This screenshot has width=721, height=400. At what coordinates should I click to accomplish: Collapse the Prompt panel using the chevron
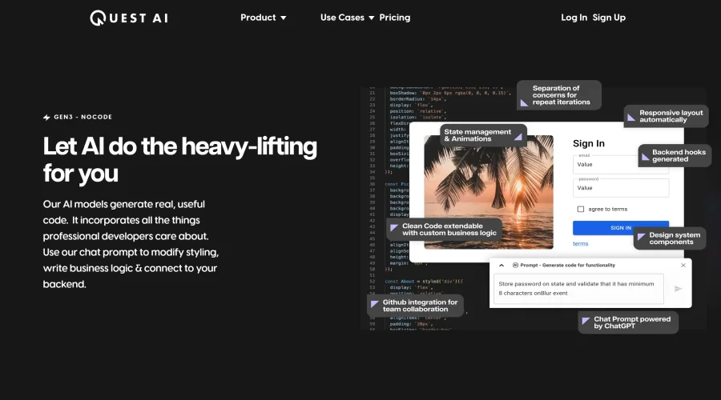click(501, 266)
